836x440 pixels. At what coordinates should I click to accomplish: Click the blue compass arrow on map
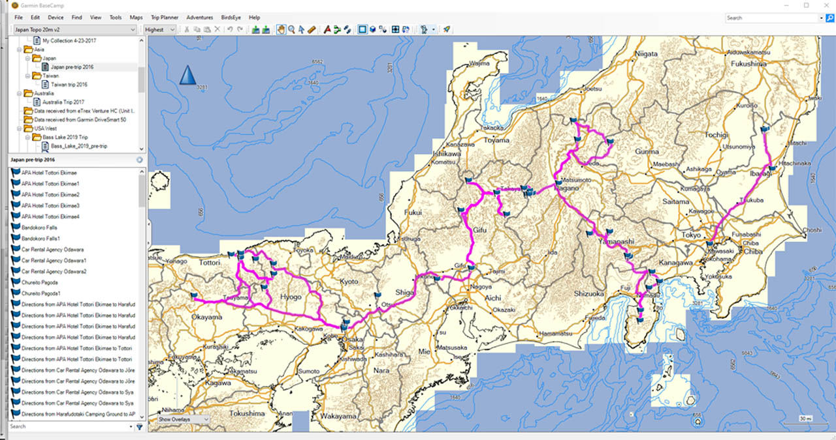pyautogui.click(x=187, y=75)
